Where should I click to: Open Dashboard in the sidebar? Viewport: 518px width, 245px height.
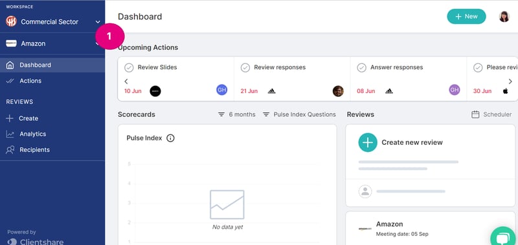click(52, 65)
